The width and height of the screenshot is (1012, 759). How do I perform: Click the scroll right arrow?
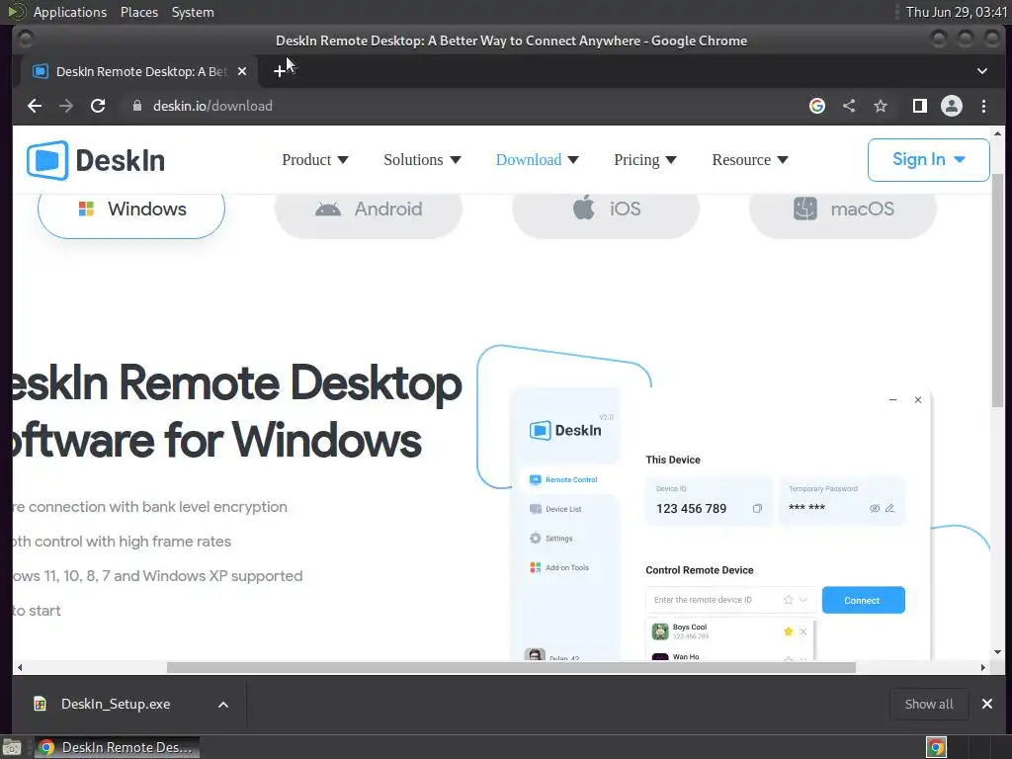tap(983, 667)
